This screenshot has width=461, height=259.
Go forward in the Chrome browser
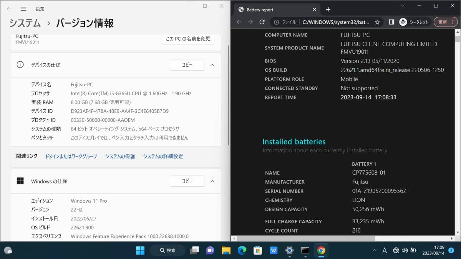[x=250, y=22]
